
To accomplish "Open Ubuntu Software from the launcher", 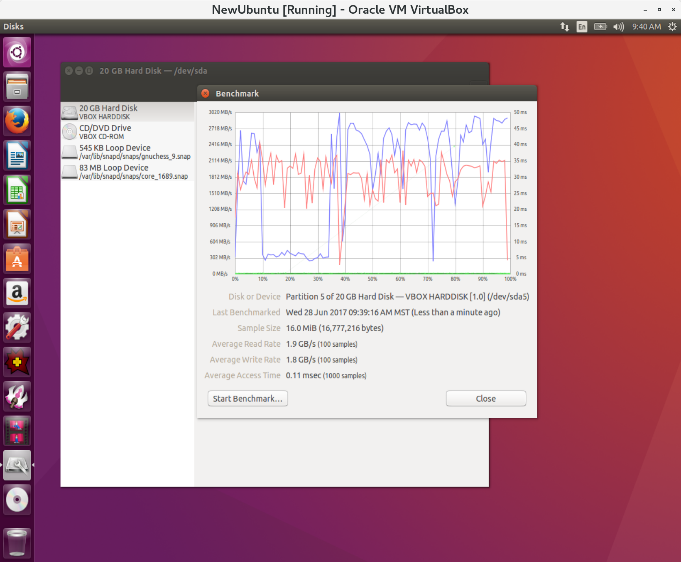I will click(17, 259).
